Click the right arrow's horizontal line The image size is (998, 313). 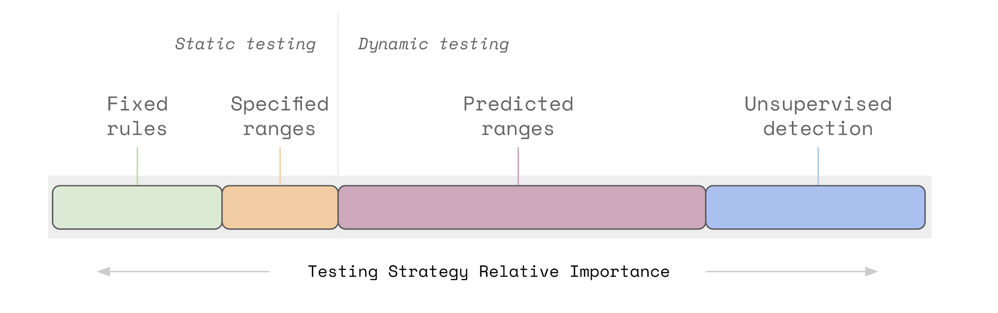tap(785, 272)
